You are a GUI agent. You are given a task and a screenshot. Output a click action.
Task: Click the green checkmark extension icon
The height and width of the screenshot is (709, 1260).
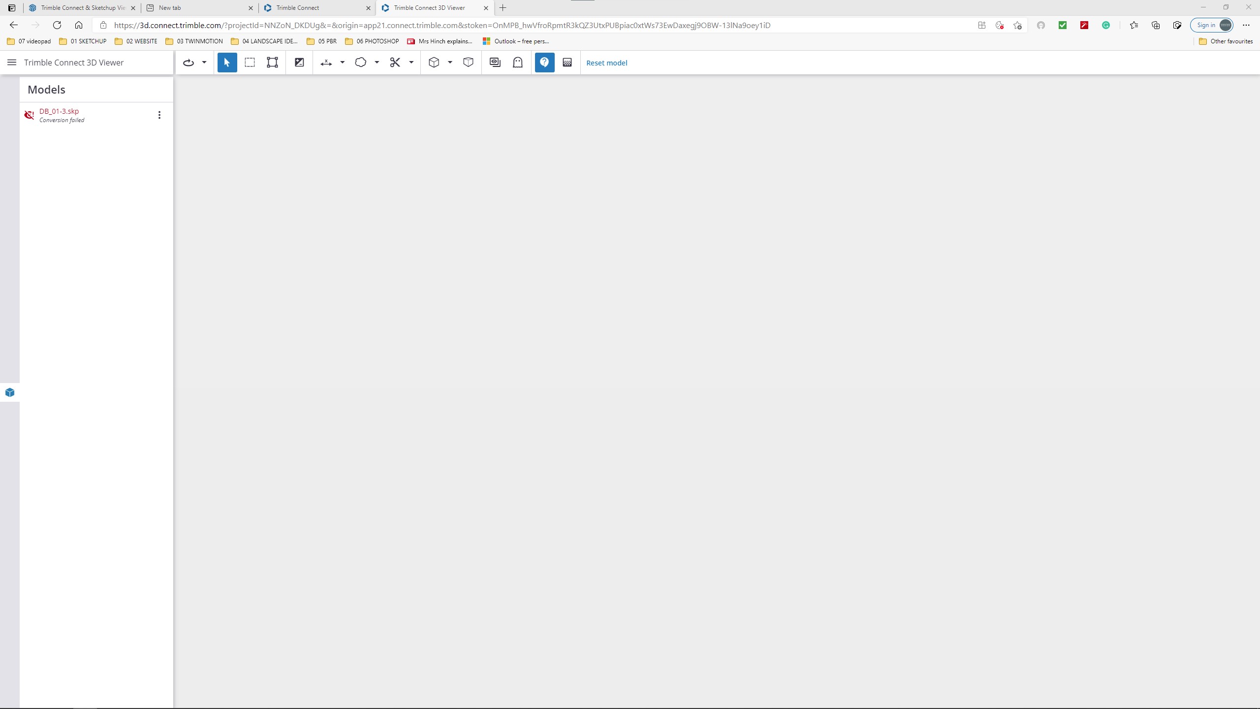pos(1063,25)
